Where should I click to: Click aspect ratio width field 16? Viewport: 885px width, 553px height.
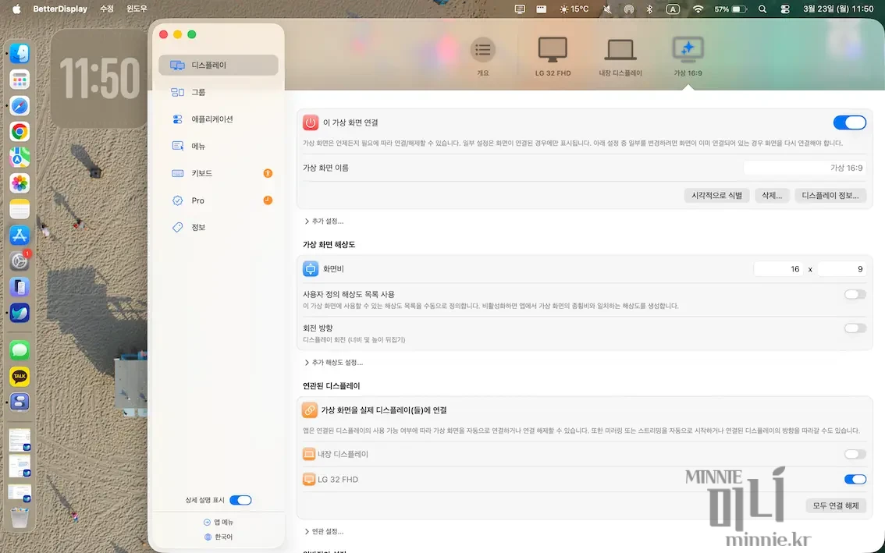pyautogui.click(x=778, y=269)
